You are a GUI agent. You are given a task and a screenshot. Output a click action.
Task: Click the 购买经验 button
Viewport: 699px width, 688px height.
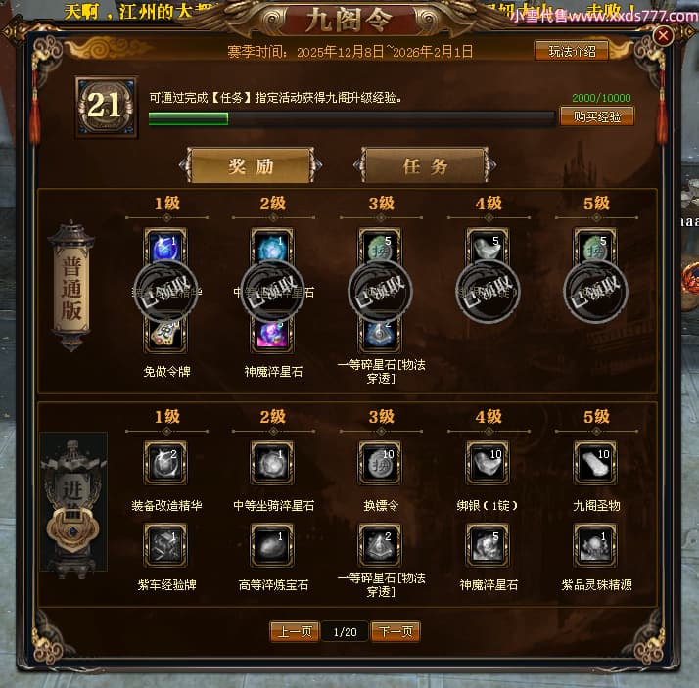click(597, 116)
